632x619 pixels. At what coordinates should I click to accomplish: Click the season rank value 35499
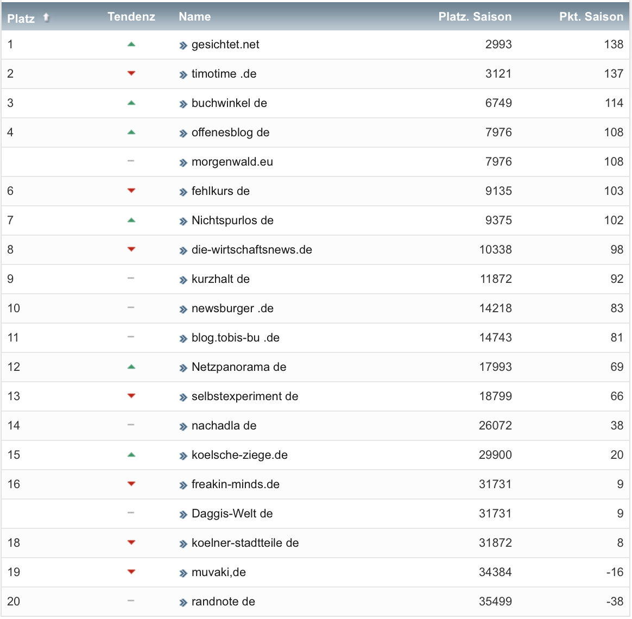pos(495,602)
